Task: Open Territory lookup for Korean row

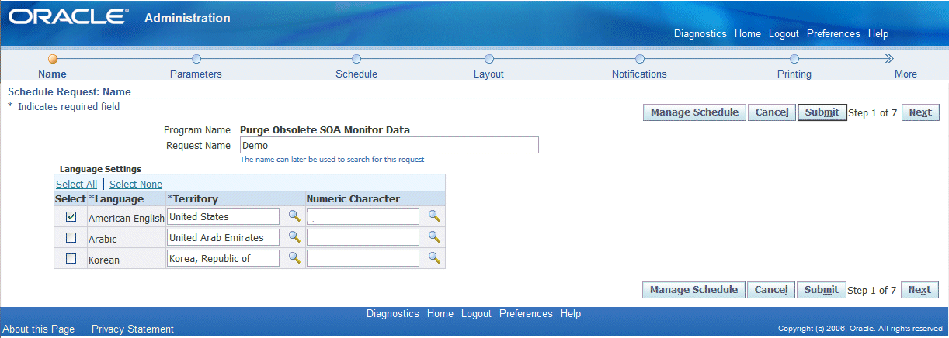Action: pos(294,257)
